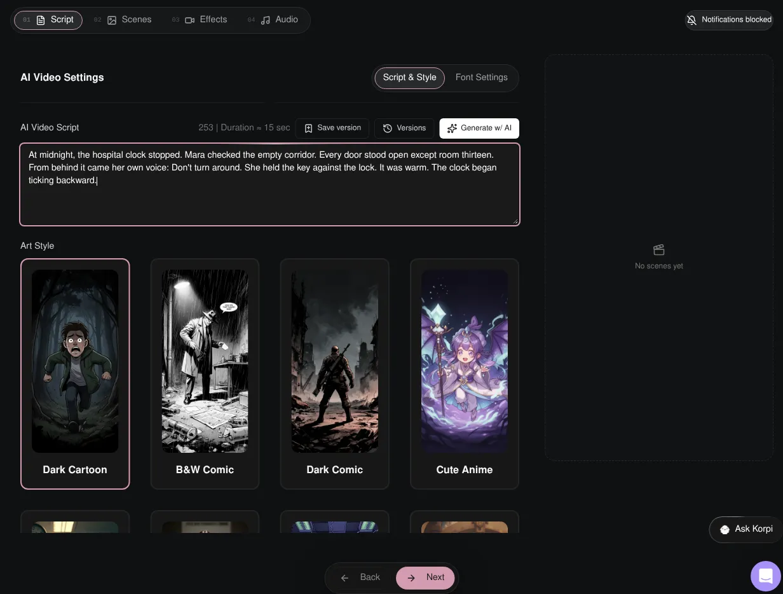Click the Next button

click(425, 577)
